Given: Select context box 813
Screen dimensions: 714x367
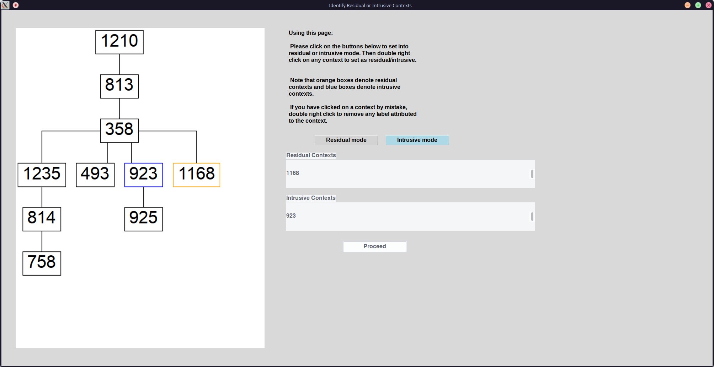Looking at the screenshot, I should point(119,86).
